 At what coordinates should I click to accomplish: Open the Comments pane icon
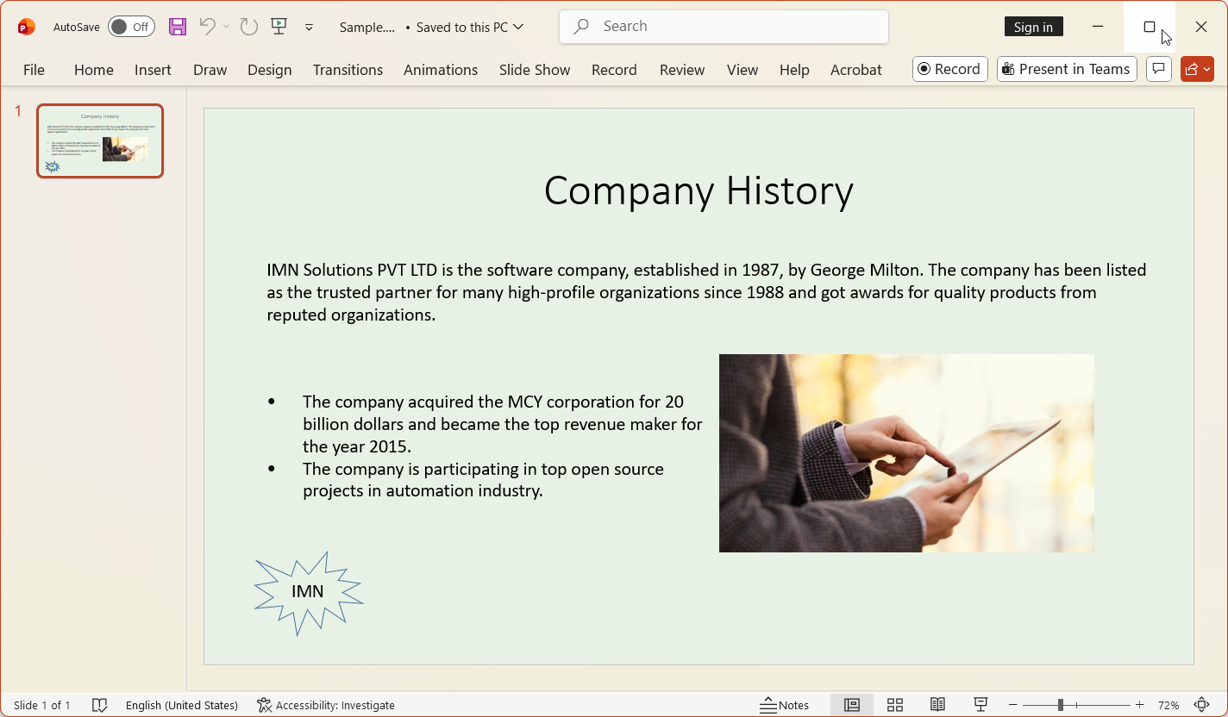(x=1158, y=69)
